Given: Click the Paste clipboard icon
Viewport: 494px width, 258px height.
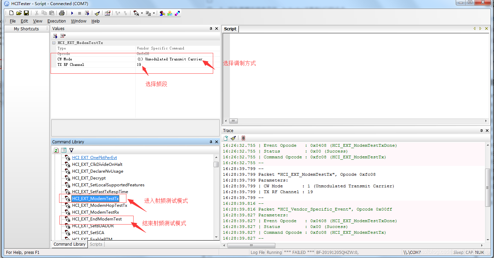Looking at the screenshot, I should [x=52, y=13].
